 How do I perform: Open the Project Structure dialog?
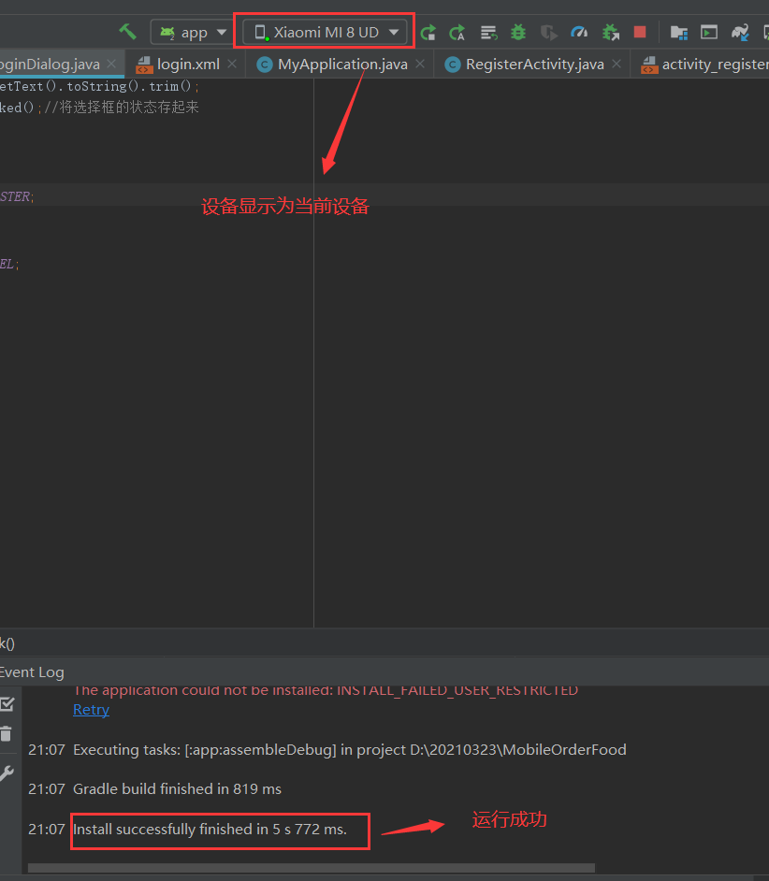pyautogui.click(x=678, y=31)
